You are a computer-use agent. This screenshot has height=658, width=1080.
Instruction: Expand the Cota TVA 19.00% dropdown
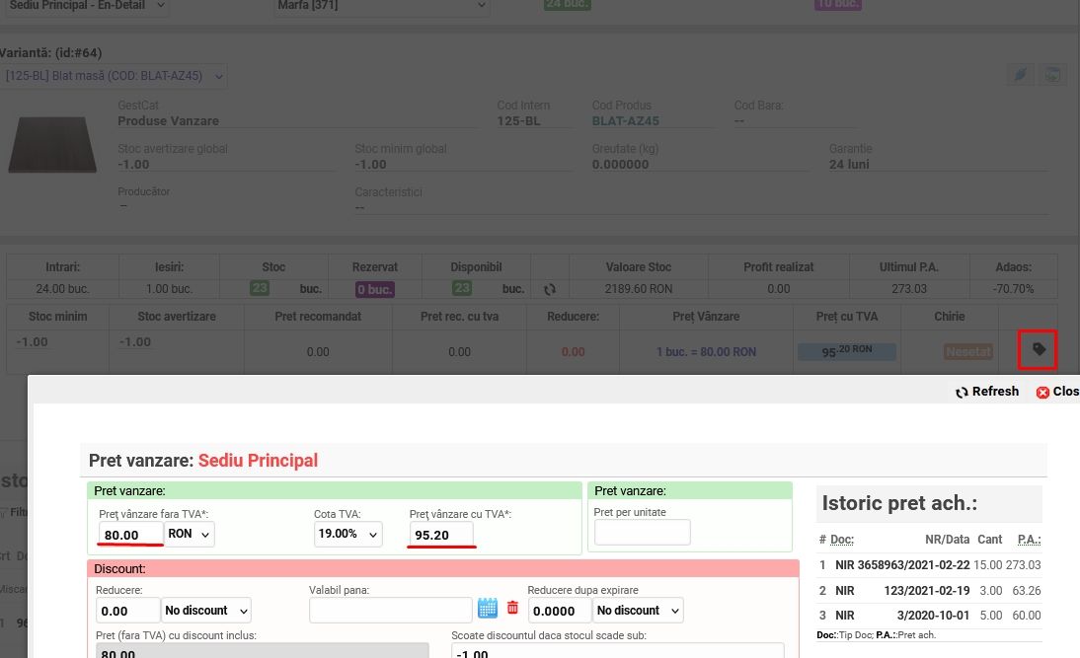[346, 535]
